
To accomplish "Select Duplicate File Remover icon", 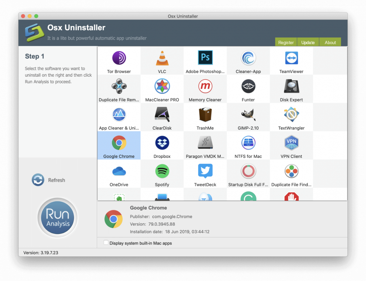I will tap(119, 86).
